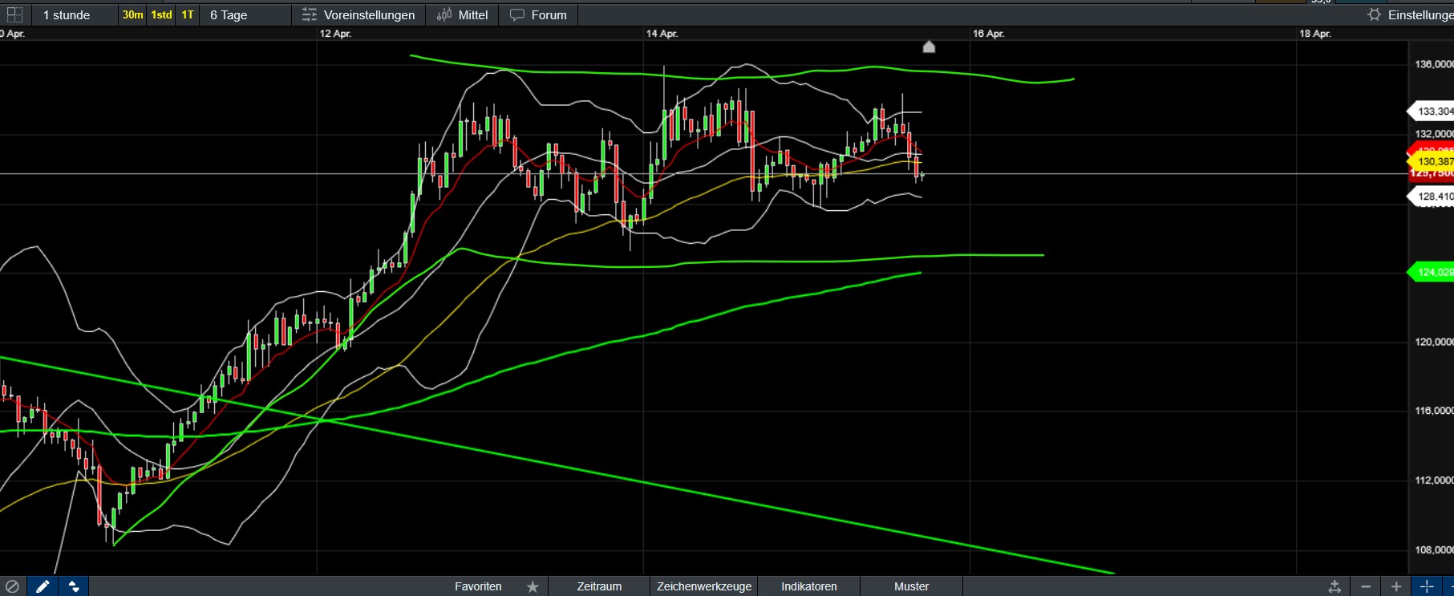Open the Zeichenwerkzeuge drawing tools tab

pos(704,586)
